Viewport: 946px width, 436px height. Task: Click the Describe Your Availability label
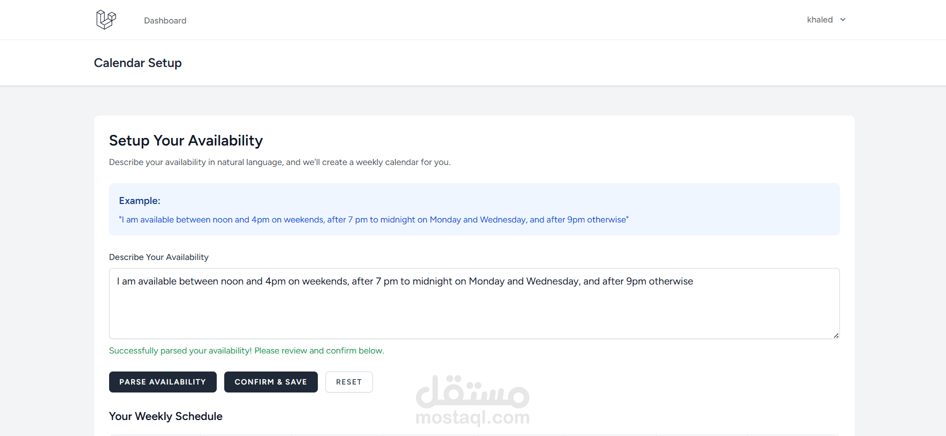pos(159,257)
